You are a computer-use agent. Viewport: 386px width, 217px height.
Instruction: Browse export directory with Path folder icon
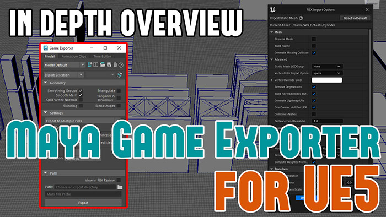point(120,187)
